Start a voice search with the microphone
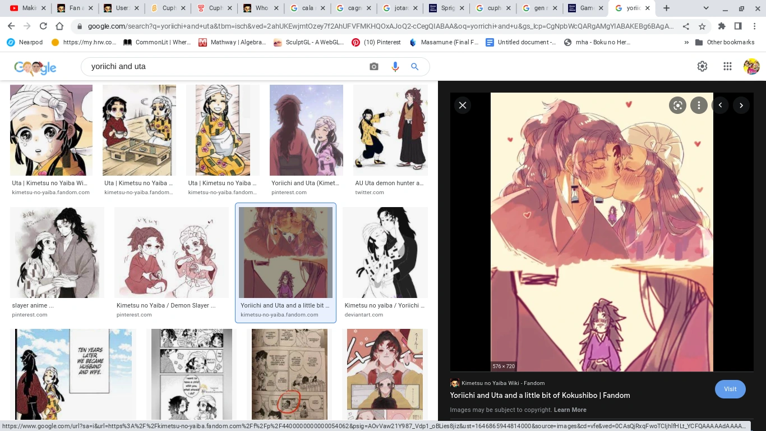 click(x=395, y=66)
